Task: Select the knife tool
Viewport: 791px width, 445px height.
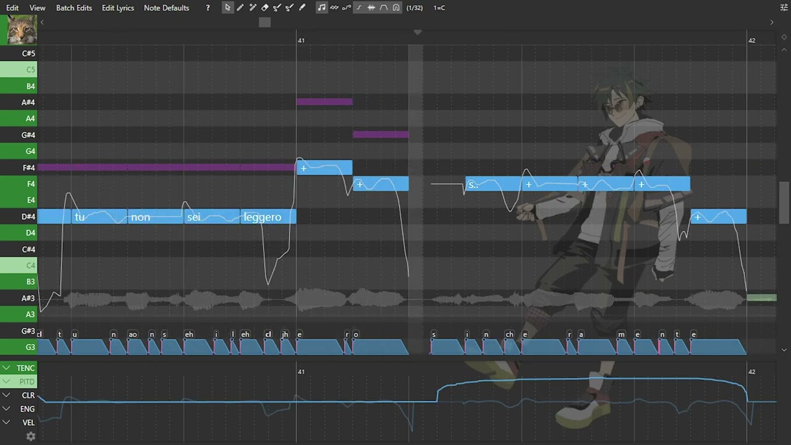Action: tap(302, 8)
